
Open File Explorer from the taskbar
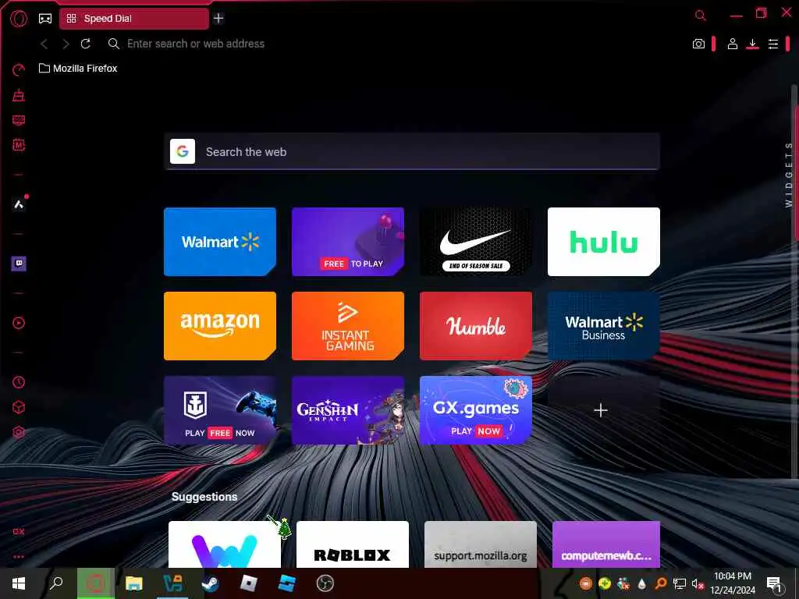click(x=133, y=583)
